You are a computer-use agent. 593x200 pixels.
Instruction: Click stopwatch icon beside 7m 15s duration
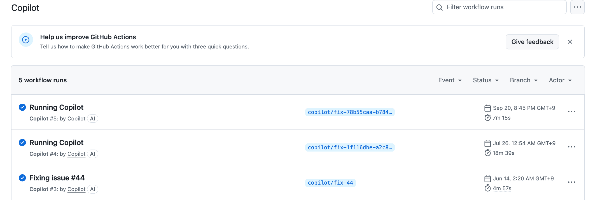click(x=487, y=117)
